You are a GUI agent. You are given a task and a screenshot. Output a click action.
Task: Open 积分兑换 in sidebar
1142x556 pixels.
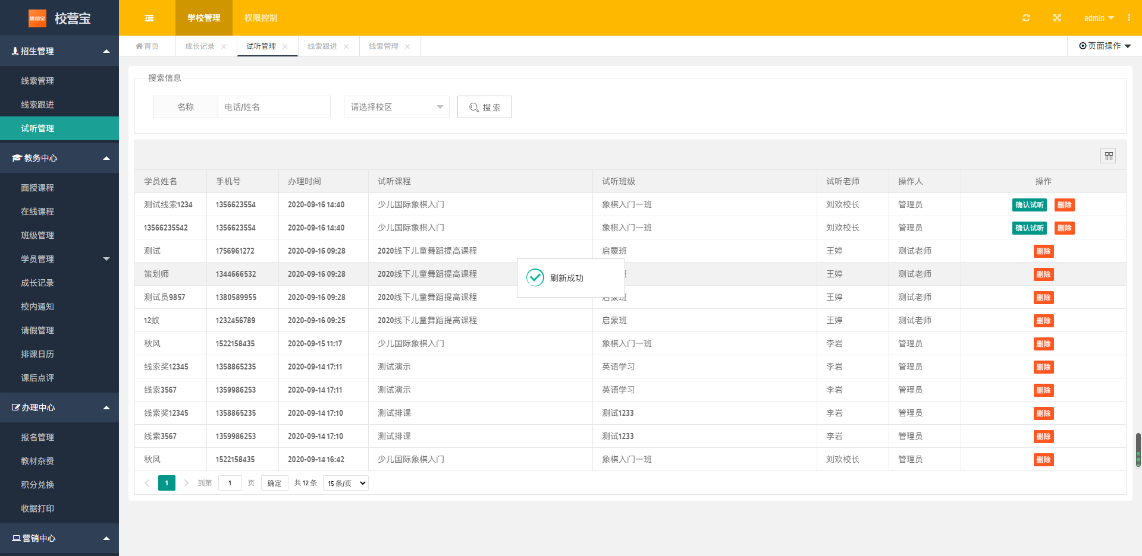[x=59, y=485]
